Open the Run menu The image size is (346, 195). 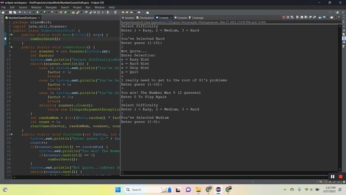pyautogui.click(x=88, y=7)
